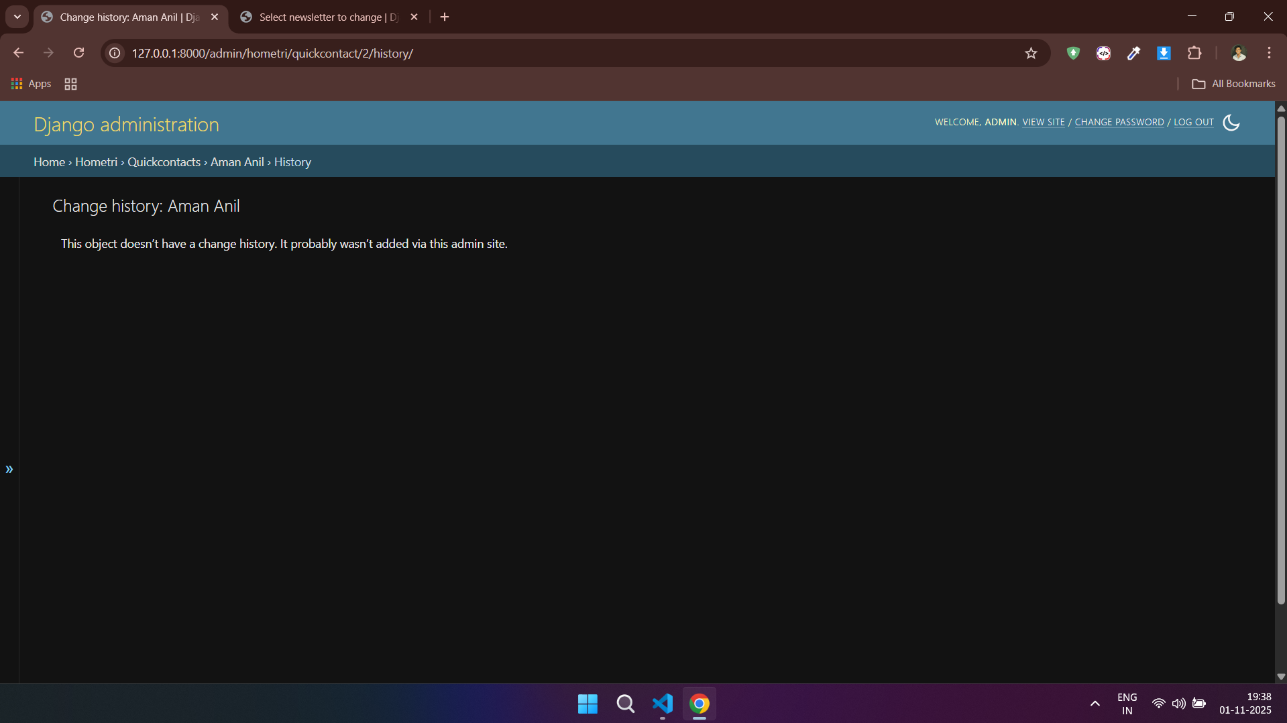Screen dimensions: 1287x723
Task: Open the Extensions puzzle menu
Action: (x=1194, y=53)
